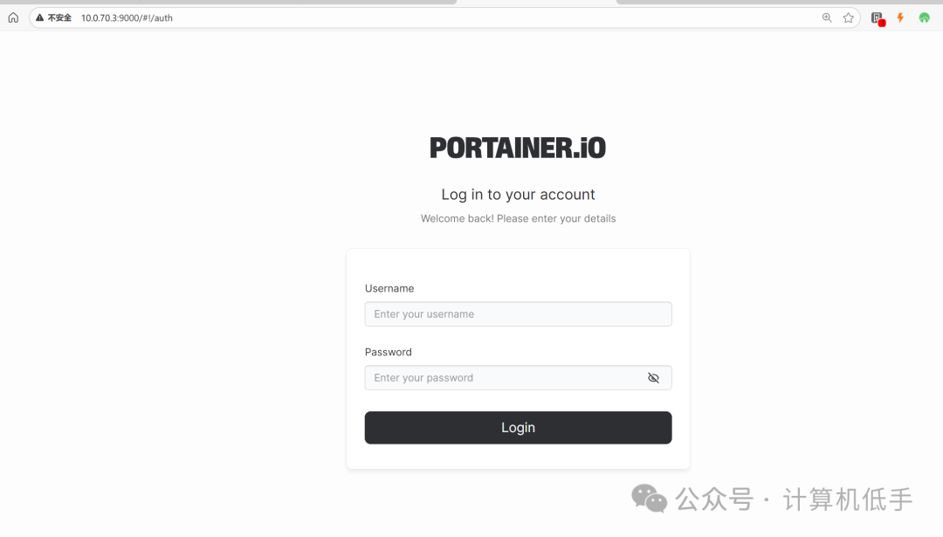Toggle password visibility eye icon
The width and height of the screenshot is (943, 537).
click(653, 377)
